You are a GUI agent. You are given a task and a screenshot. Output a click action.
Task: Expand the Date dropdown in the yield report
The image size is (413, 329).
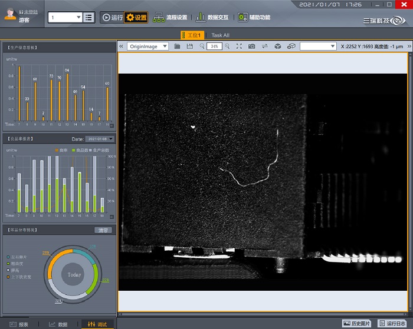click(100, 139)
